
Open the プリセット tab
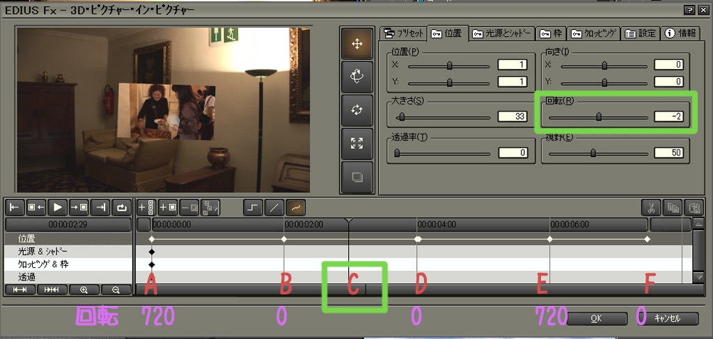click(x=404, y=33)
